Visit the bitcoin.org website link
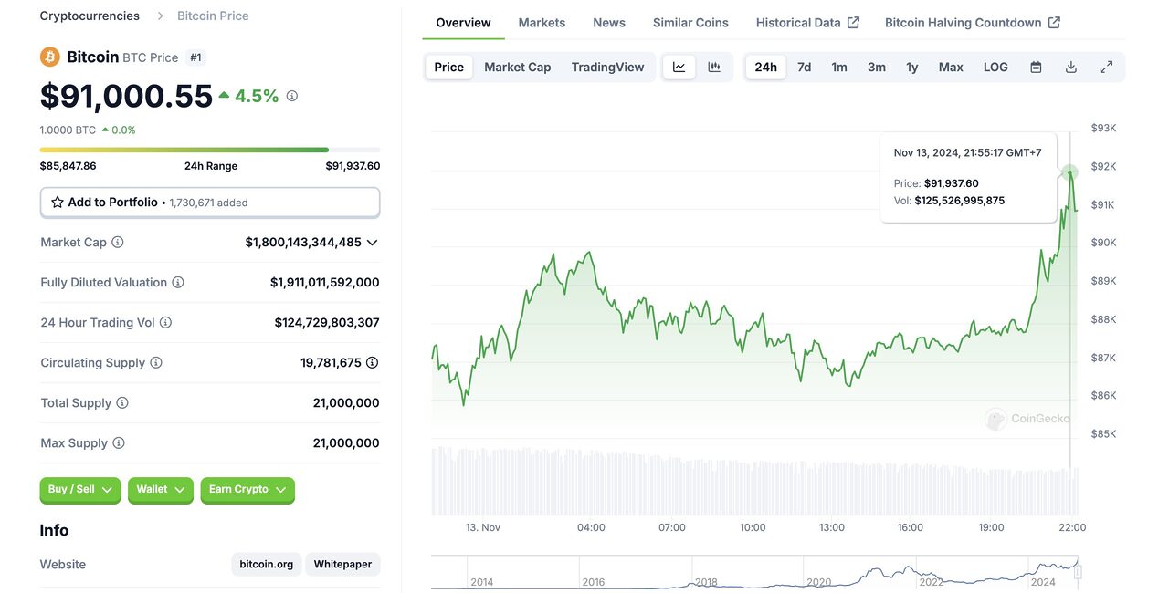Image resolution: width=1169 pixels, height=593 pixels. [x=267, y=565]
